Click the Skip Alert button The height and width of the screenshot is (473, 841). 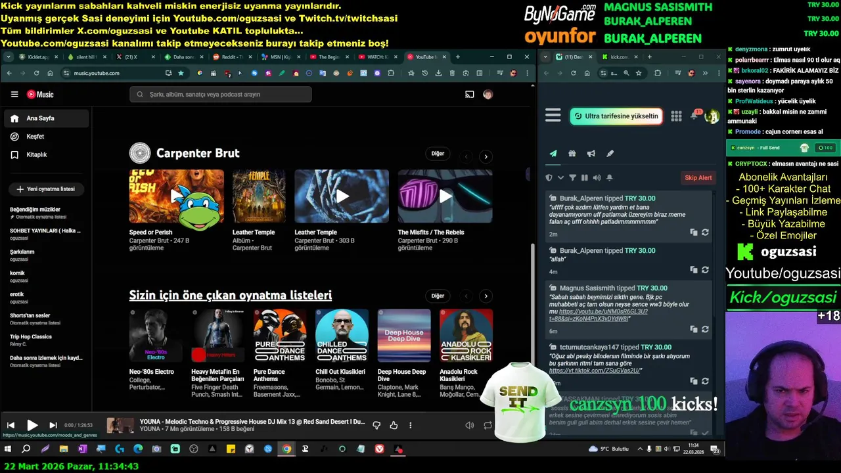698,177
